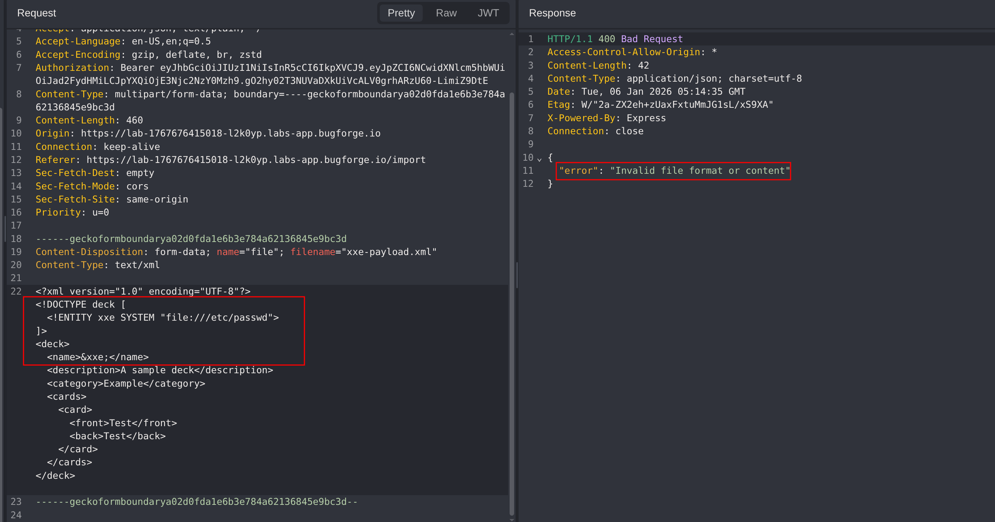This screenshot has height=522, width=995.
Task: Click the Accept-Encoding header line
Action: (149, 55)
